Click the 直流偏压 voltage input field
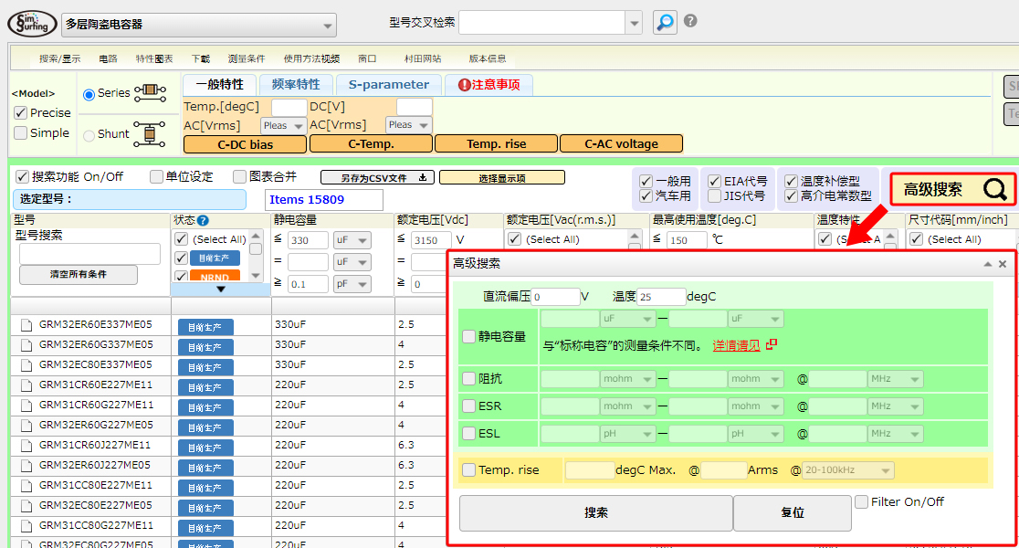 pyautogui.click(x=556, y=297)
